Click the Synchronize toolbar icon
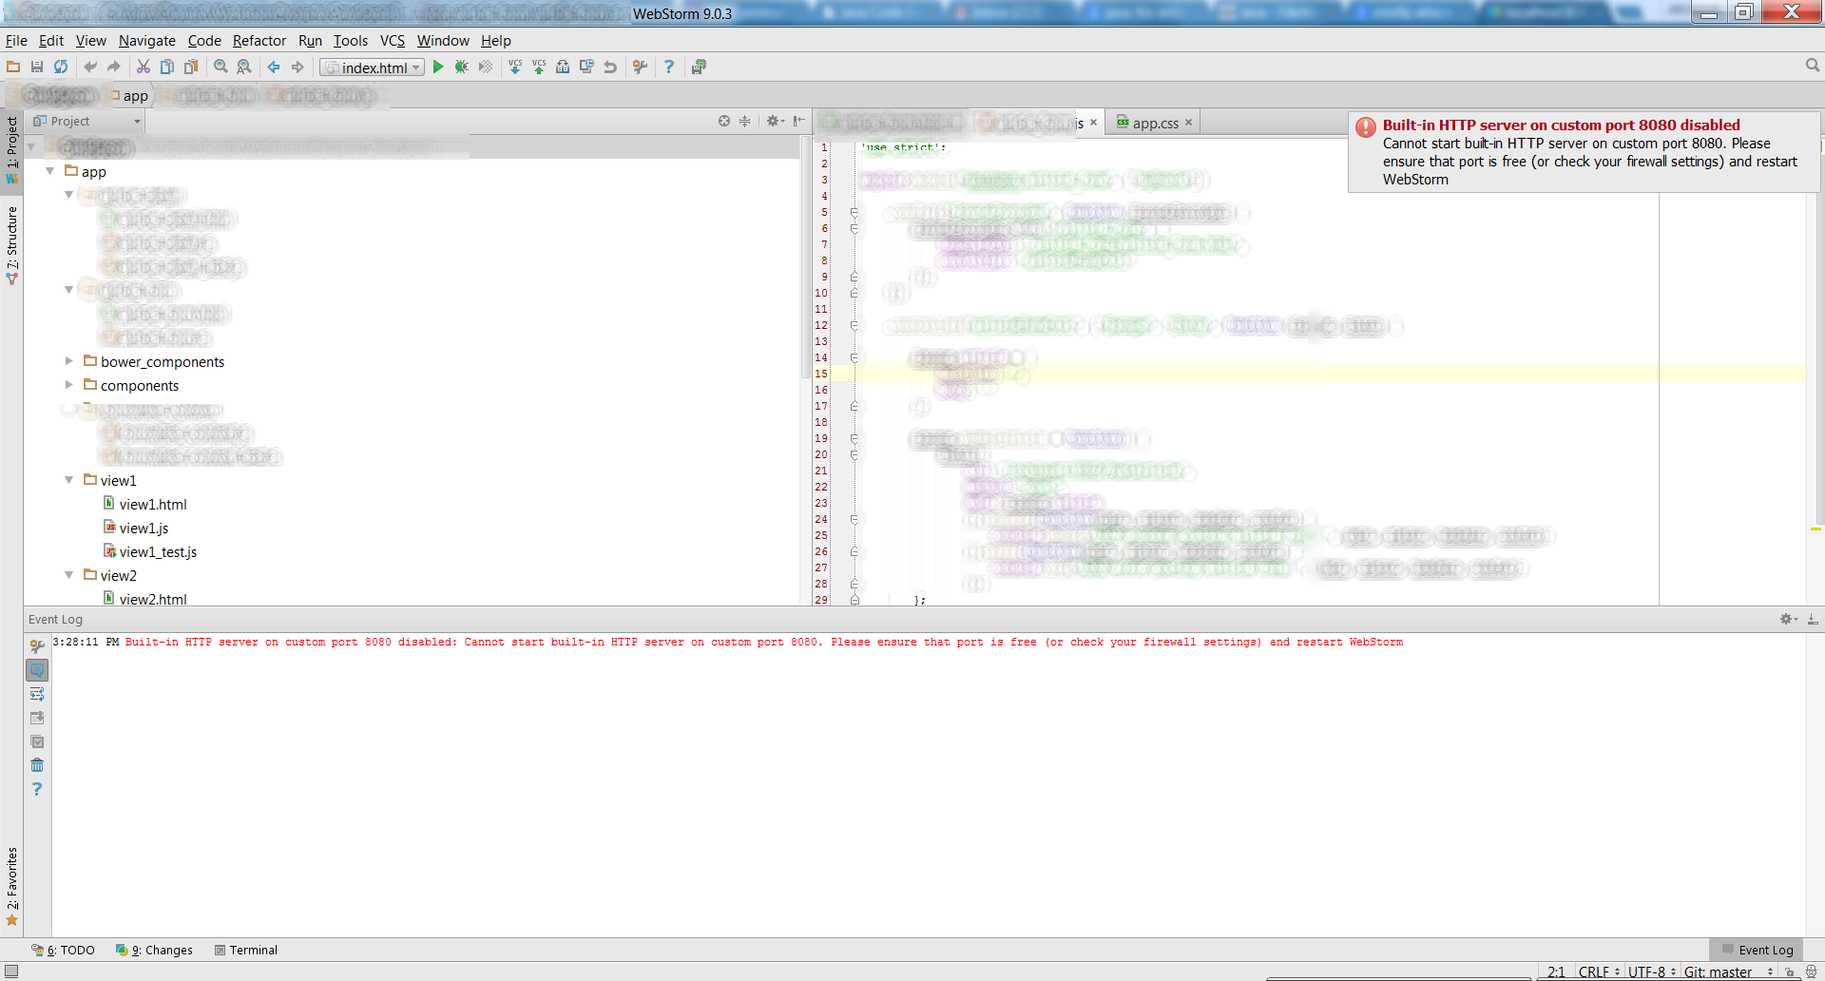 point(61,67)
